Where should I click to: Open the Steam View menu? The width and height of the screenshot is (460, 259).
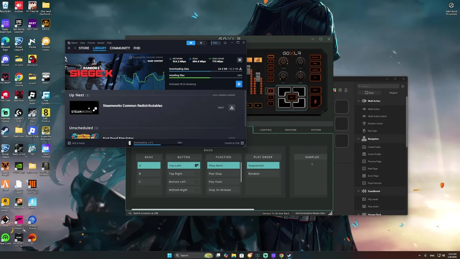83,43
